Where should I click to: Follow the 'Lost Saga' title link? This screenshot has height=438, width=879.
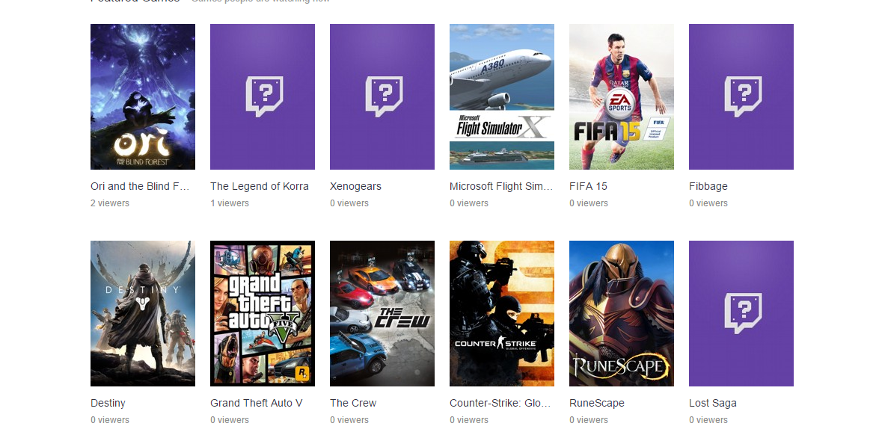712,404
